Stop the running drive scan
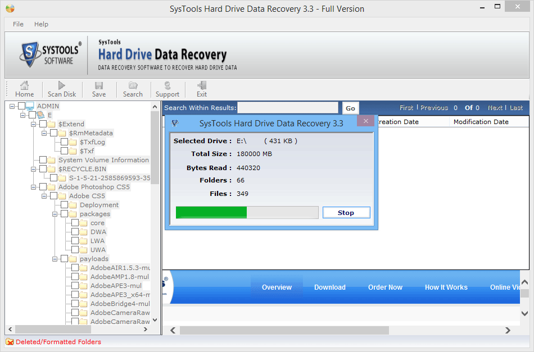 346,213
